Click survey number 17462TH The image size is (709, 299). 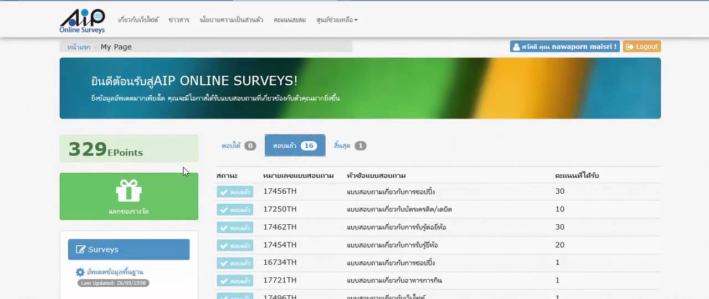point(280,227)
